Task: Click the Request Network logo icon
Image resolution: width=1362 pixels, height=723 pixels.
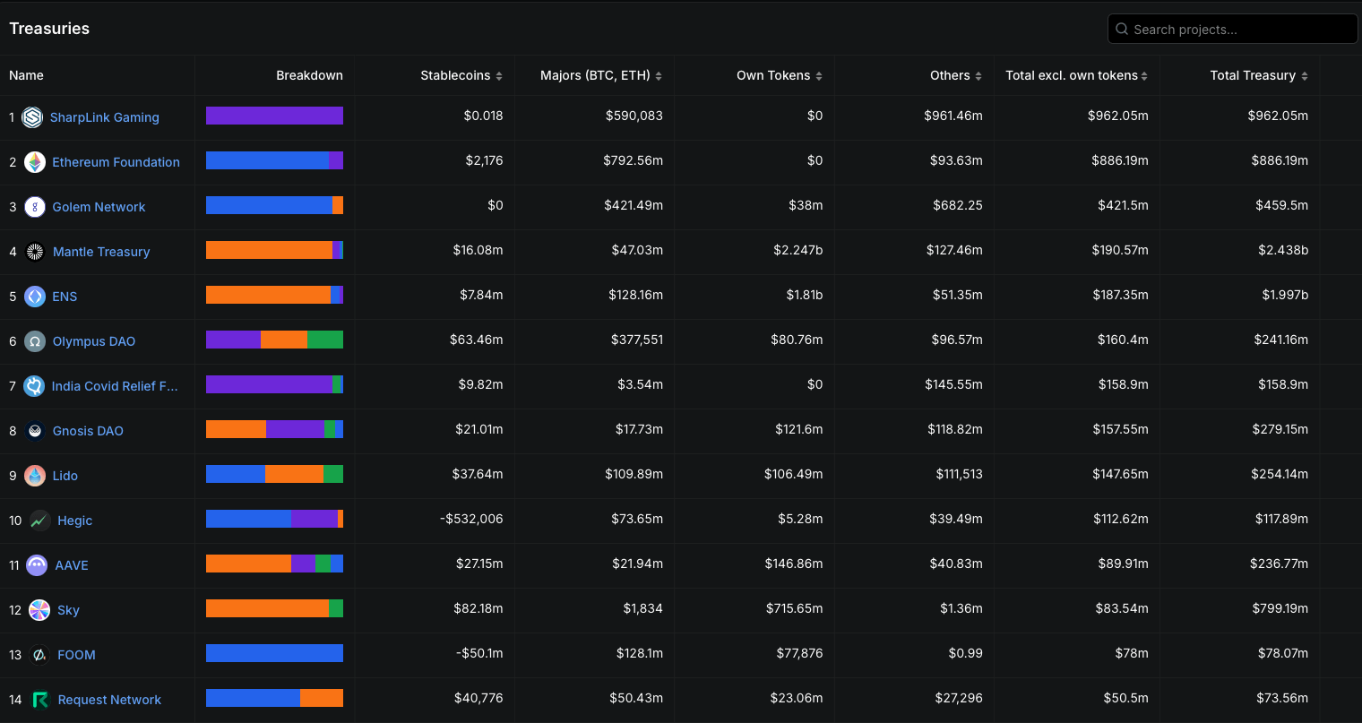Action: (40, 700)
